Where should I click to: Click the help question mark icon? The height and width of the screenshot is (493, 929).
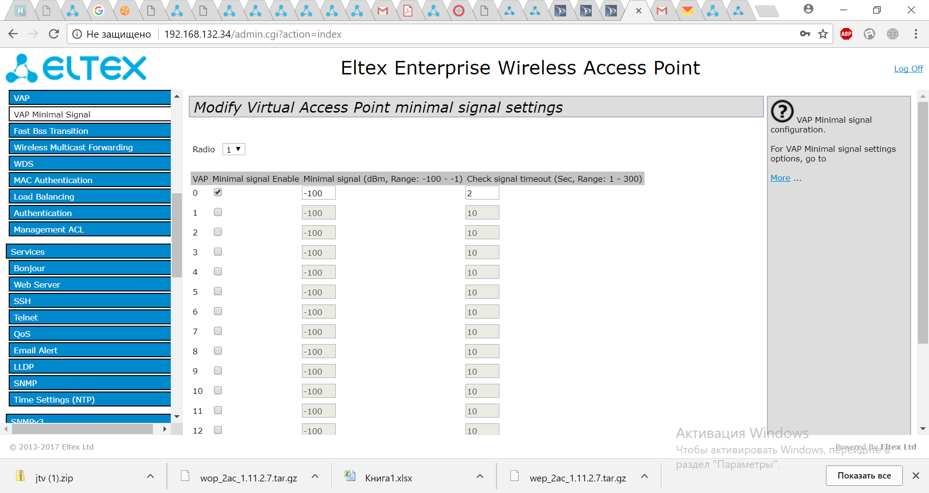[782, 111]
